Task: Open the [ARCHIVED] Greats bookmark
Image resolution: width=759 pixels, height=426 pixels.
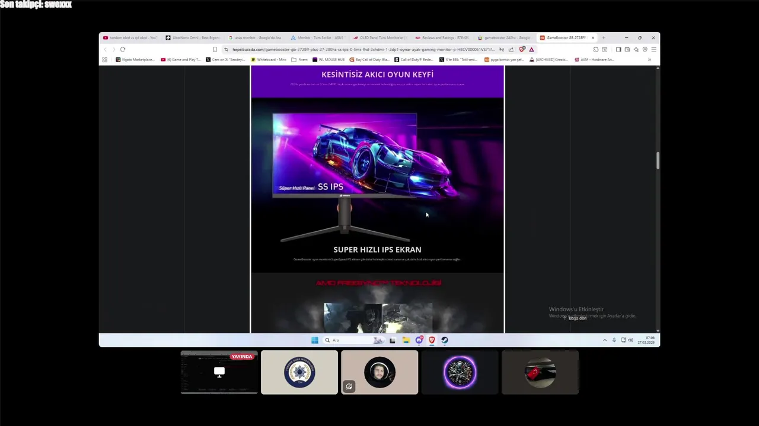Action: 550,60
